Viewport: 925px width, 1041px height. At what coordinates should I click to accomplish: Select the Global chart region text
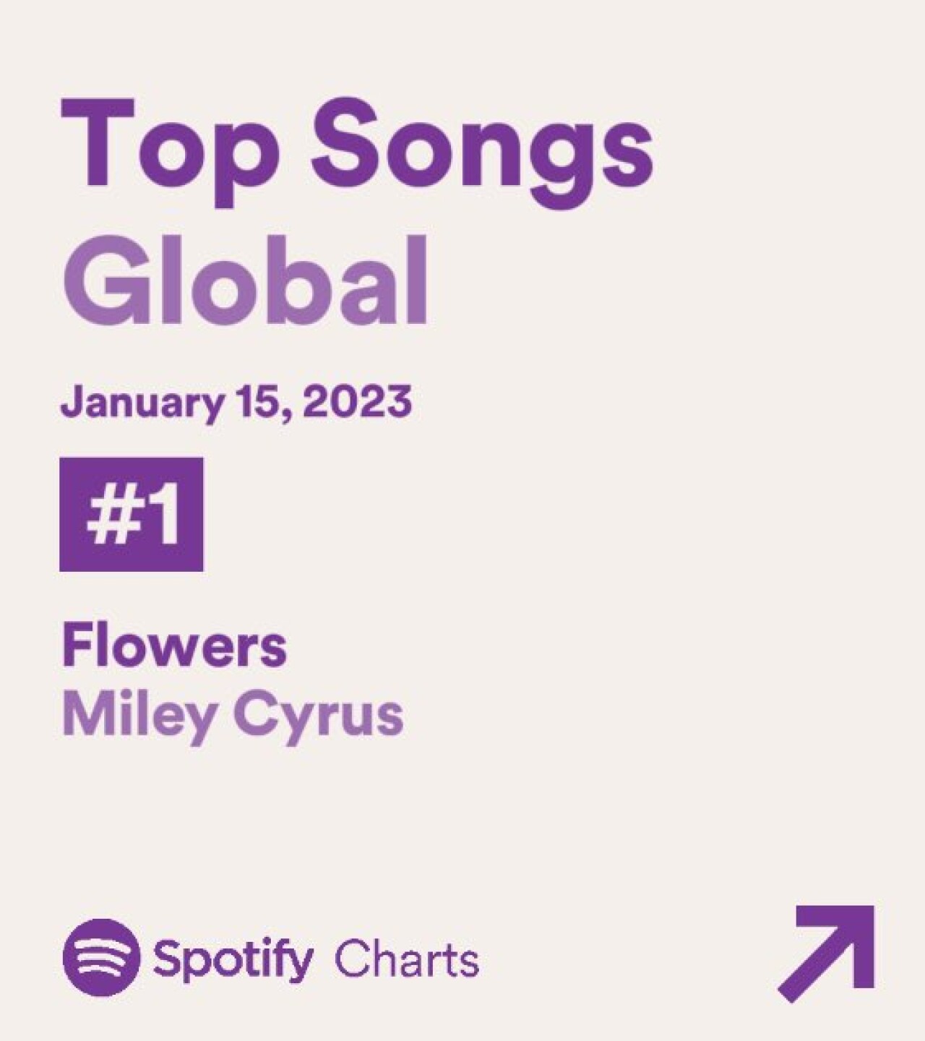pyautogui.click(x=247, y=278)
